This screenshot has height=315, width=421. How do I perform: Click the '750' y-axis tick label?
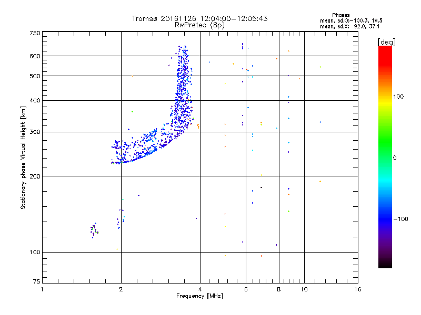(x=35, y=33)
